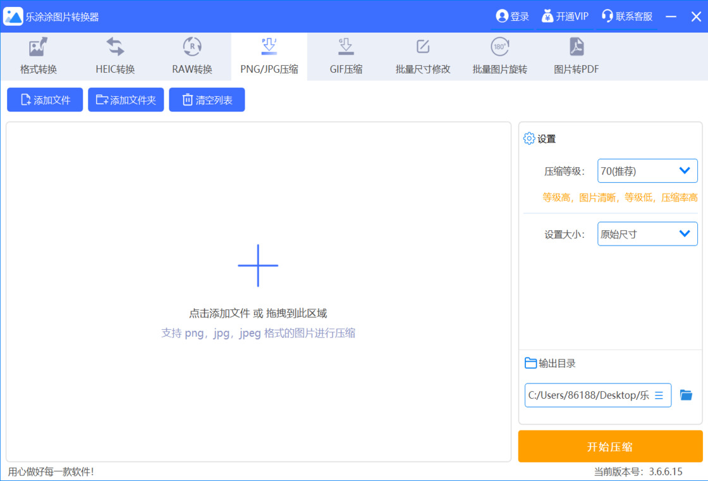Switch to the HEIC转换 tab

pyautogui.click(x=115, y=56)
